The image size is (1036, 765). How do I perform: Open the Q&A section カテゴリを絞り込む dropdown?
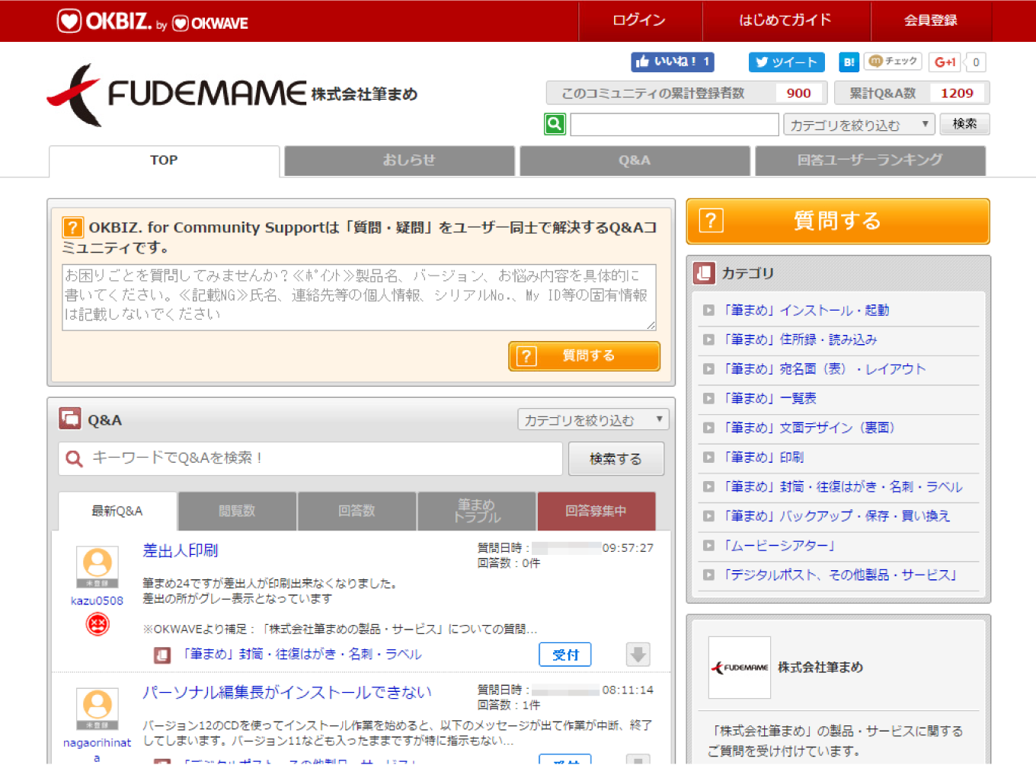[x=593, y=419]
